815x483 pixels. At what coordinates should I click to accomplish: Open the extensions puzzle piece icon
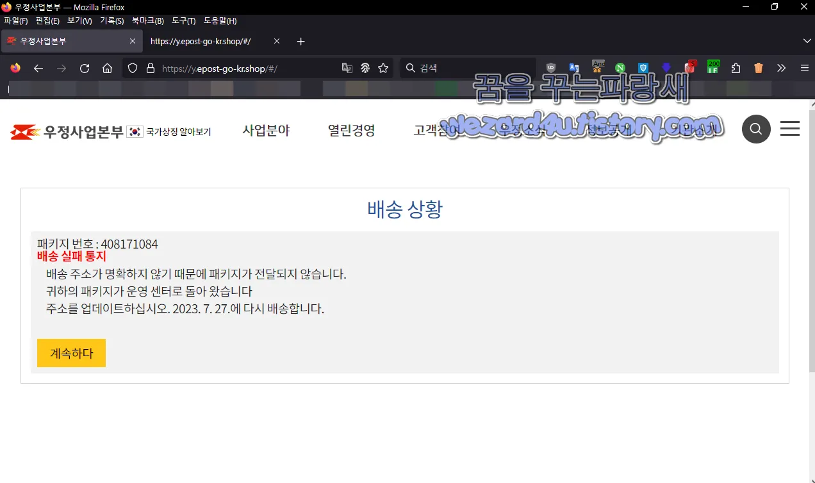click(x=736, y=67)
